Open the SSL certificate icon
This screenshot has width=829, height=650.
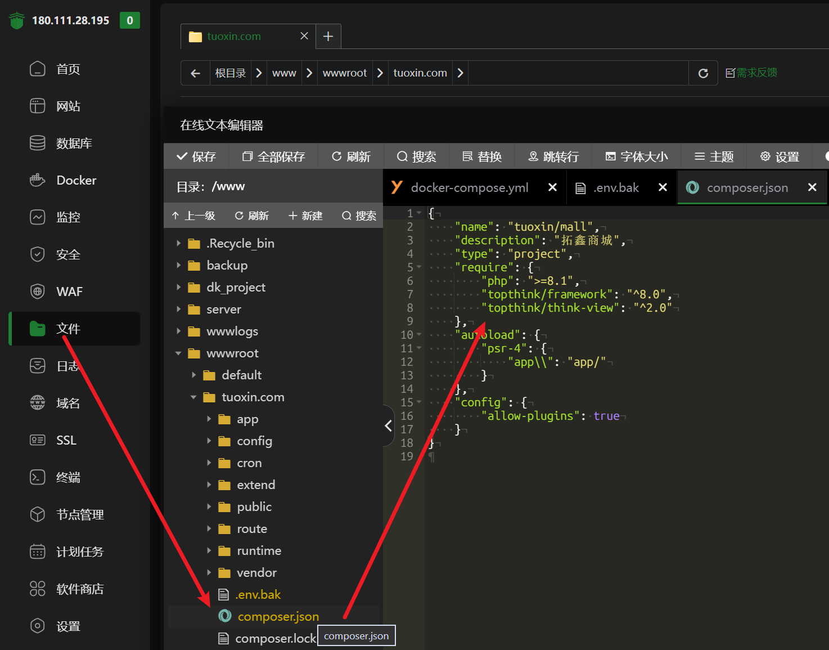[x=38, y=440]
